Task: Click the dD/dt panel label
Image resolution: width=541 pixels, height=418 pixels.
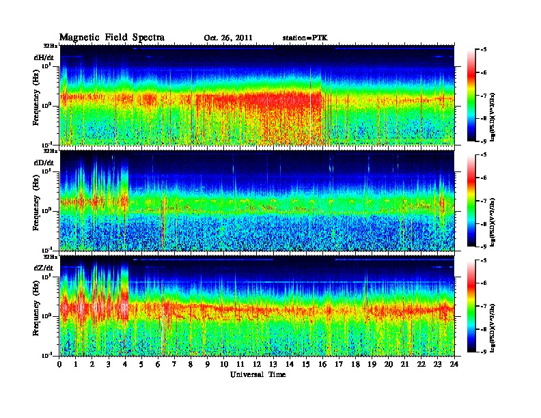Action: (44, 163)
